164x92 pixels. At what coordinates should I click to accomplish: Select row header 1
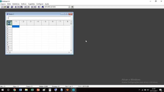click(9, 27)
